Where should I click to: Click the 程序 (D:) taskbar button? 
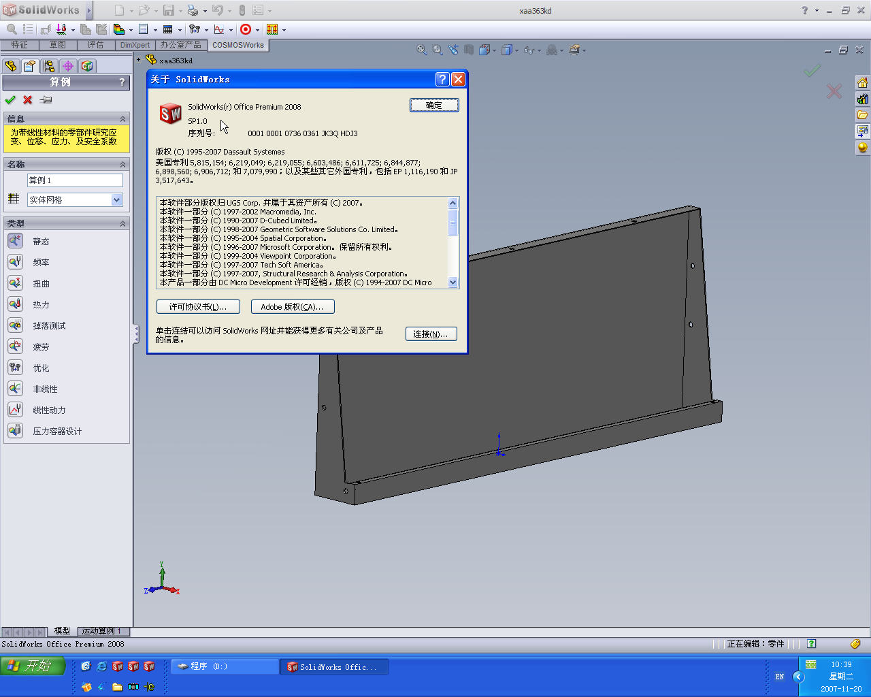[225, 666]
